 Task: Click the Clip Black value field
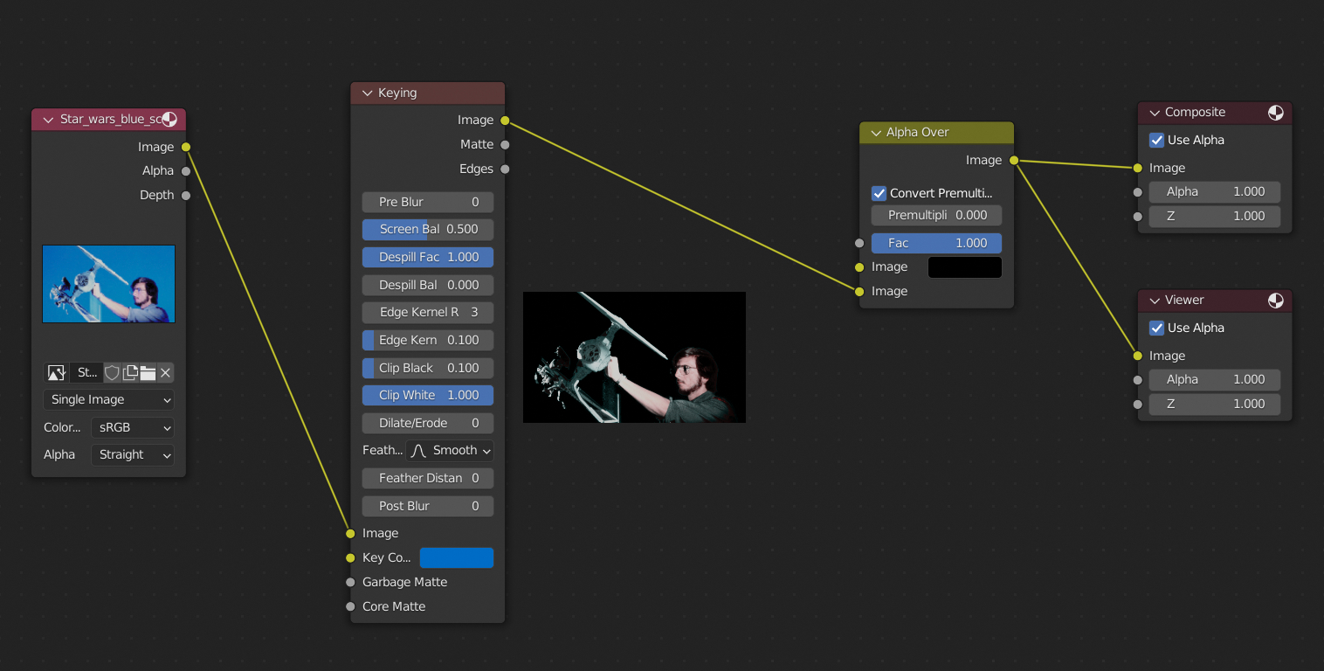[427, 368]
